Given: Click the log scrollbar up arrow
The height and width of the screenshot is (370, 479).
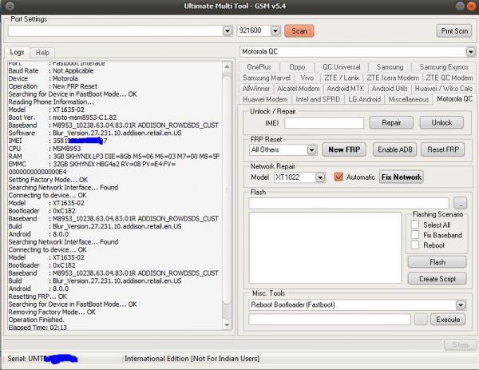Looking at the screenshot, I should (x=227, y=66).
